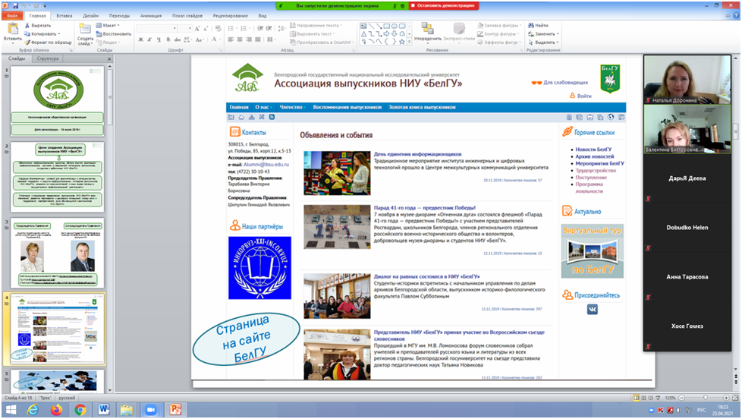Image resolution: width=742 pixels, height=419 pixels.
Task: Switch to the Структура pane tab
Action: 47,58
